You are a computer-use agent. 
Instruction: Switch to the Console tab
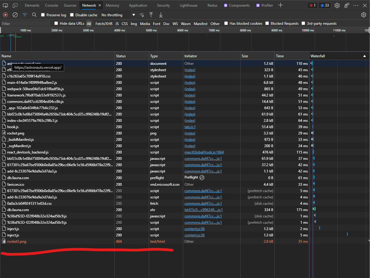[52, 5]
